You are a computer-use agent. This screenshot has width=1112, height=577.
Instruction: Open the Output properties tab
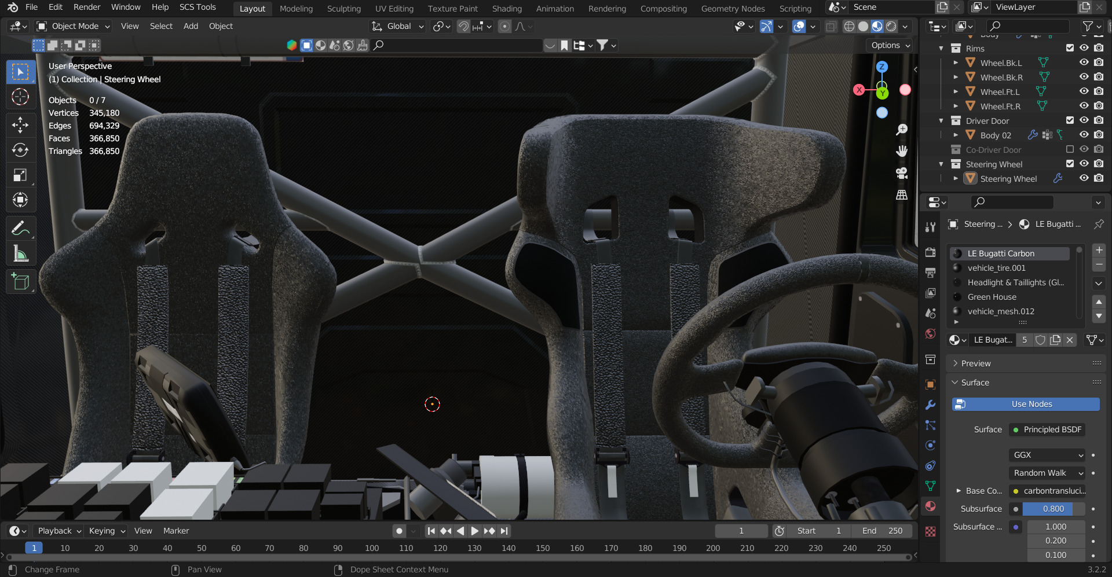point(931,273)
